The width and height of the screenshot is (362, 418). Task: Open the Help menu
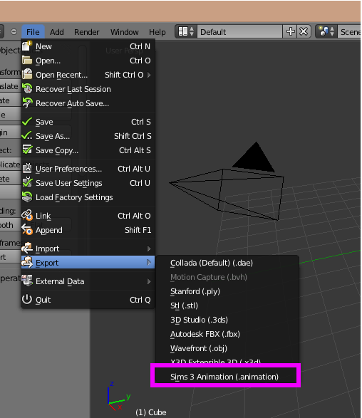(x=157, y=32)
